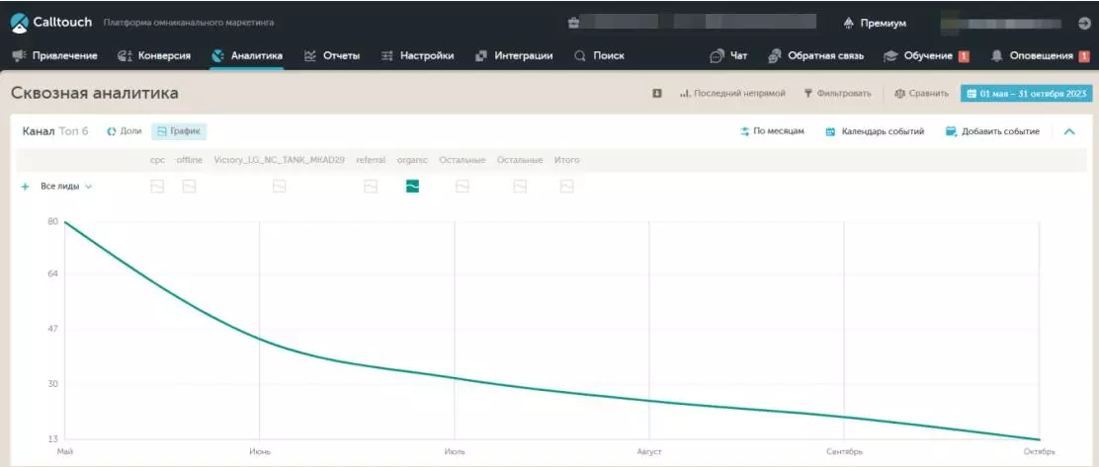Open the Настройки menu
This screenshot has height=467, width=1099.
[417, 56]
